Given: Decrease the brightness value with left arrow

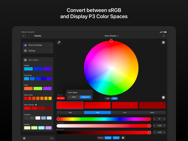Looking at the screenshot, I should [154, 132].
